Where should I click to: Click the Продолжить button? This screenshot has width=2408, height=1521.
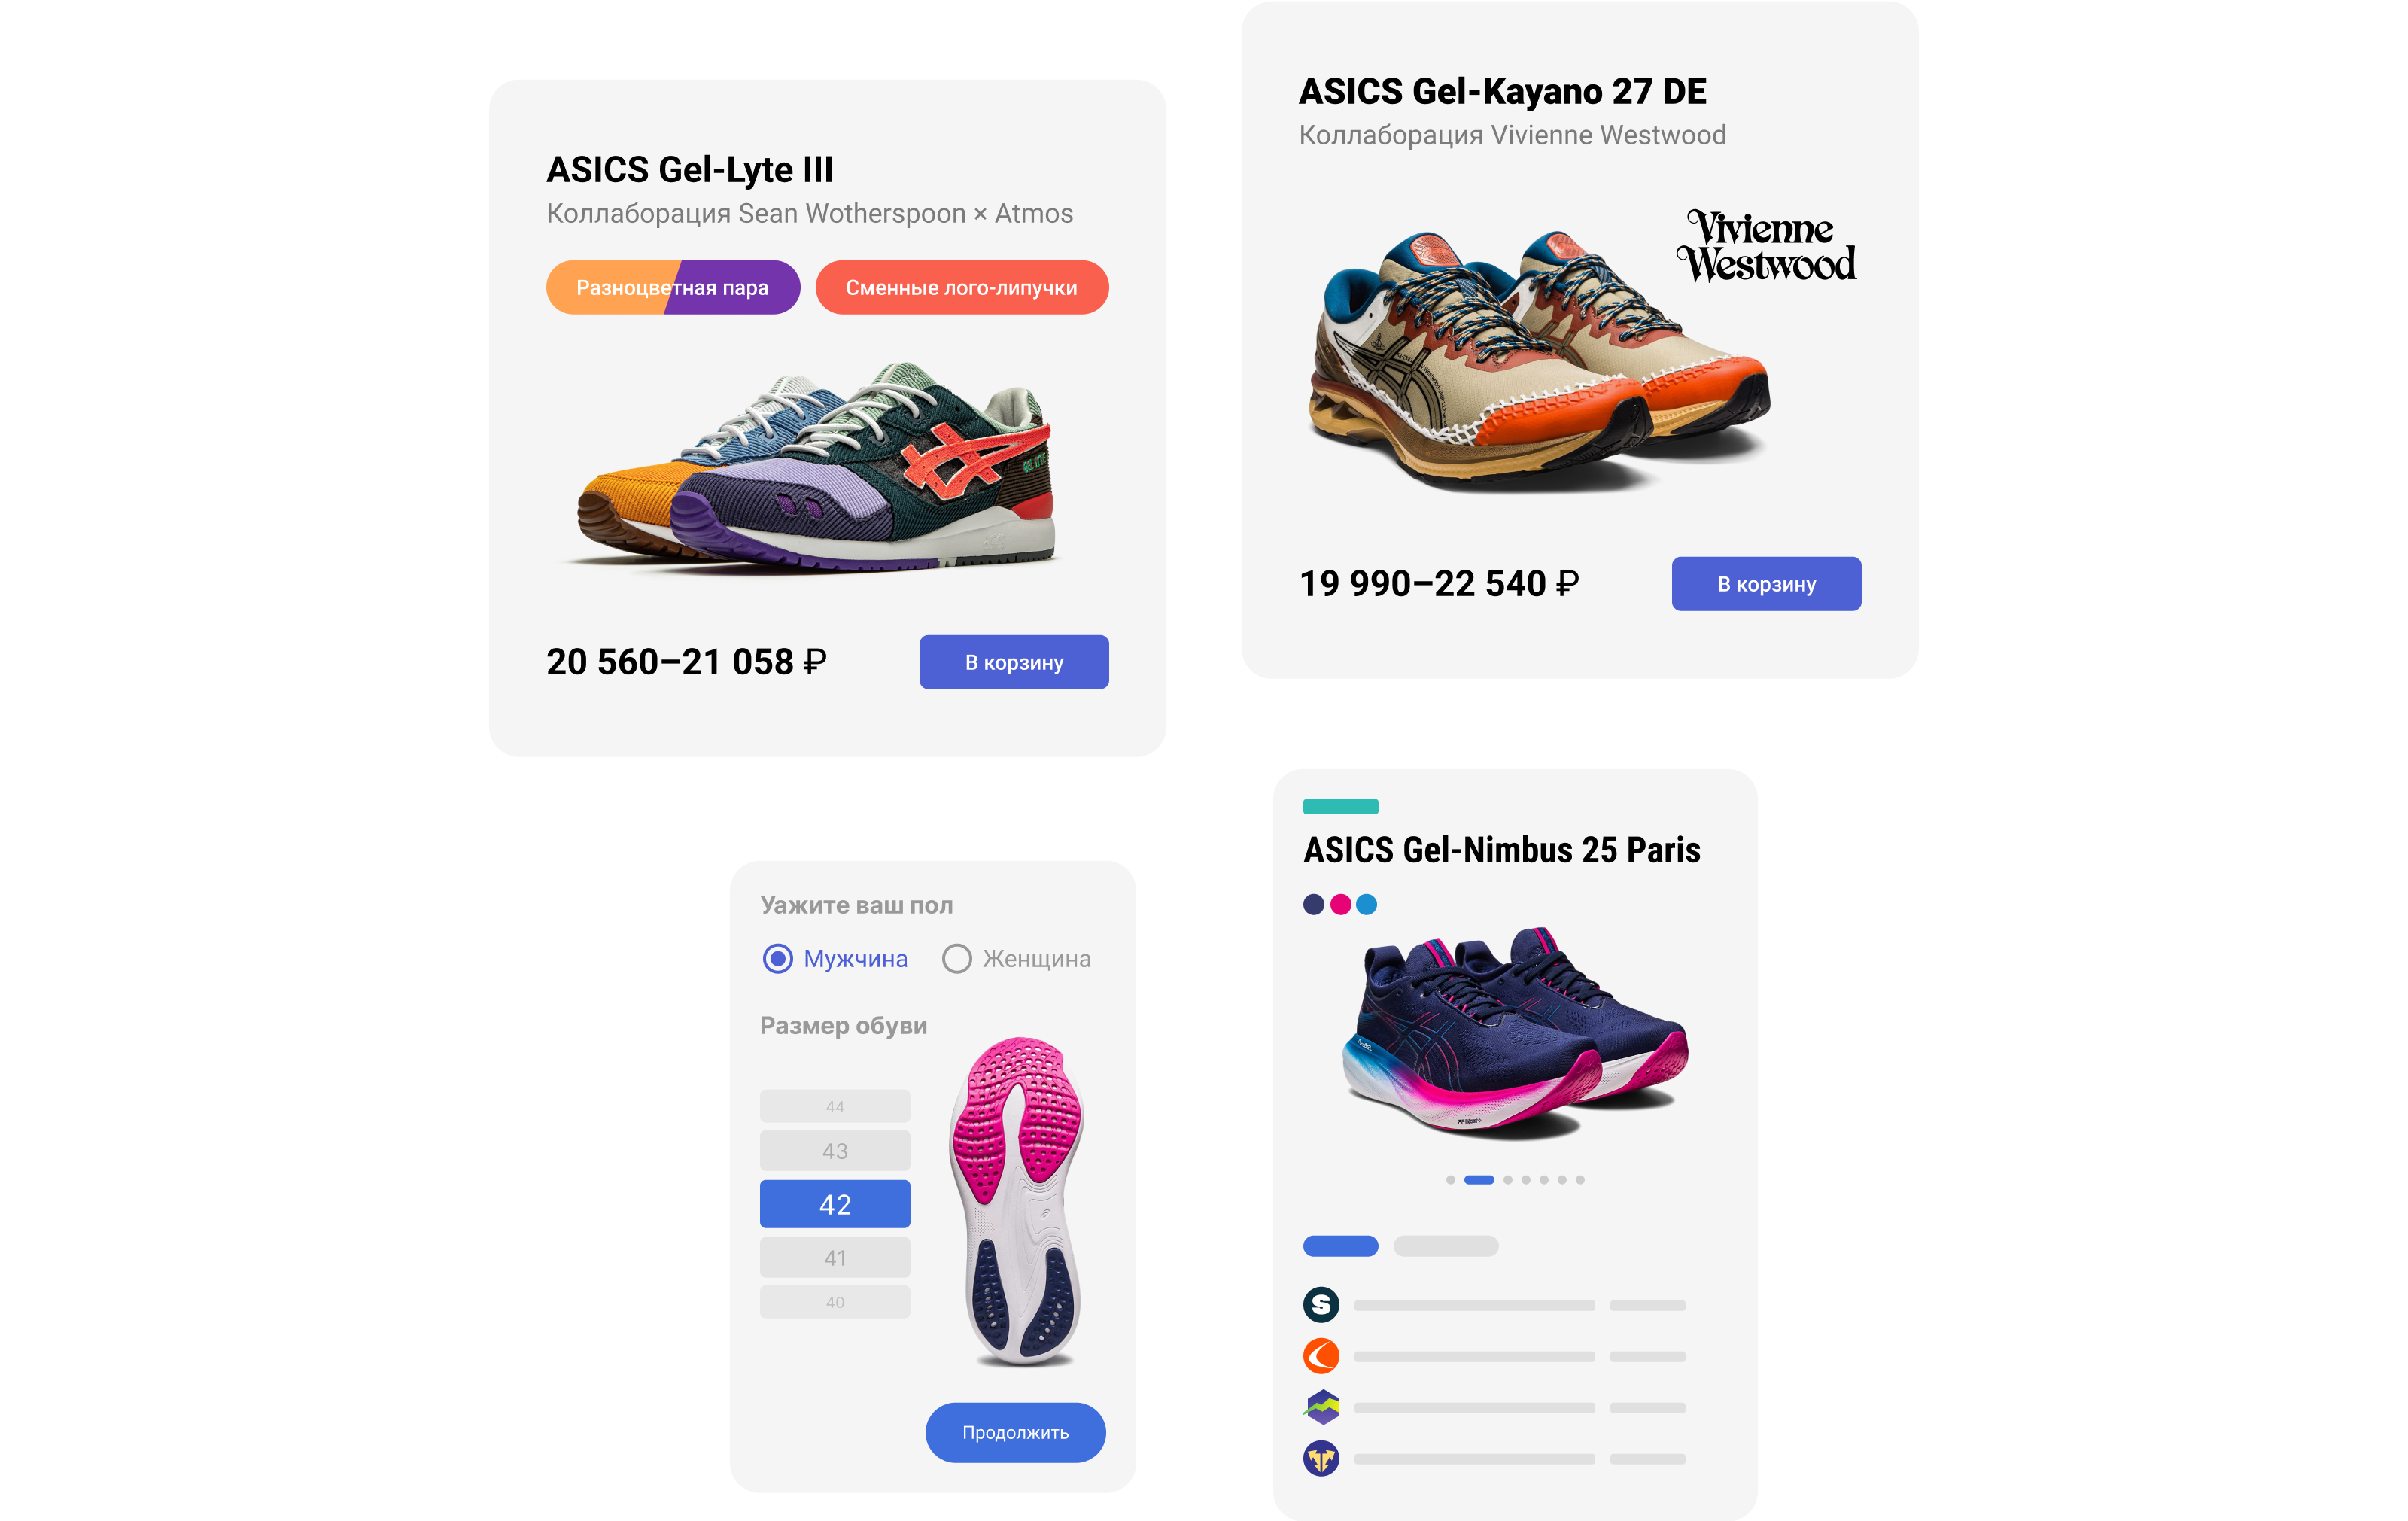(1015, 1432)
